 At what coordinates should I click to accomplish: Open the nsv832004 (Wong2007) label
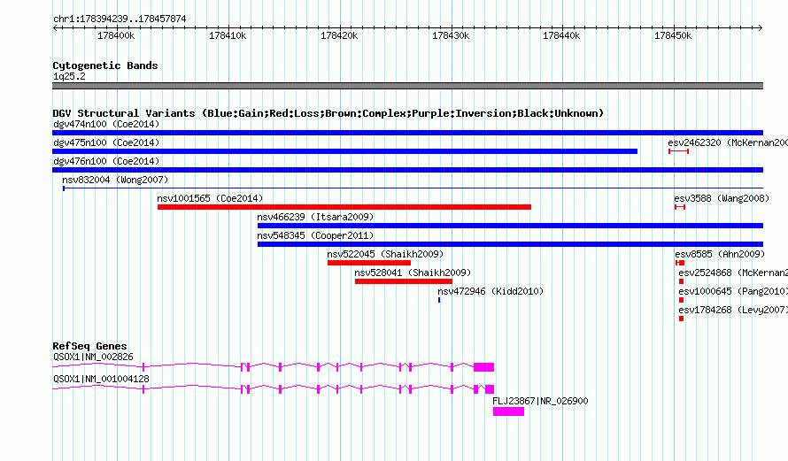(115, 180)
